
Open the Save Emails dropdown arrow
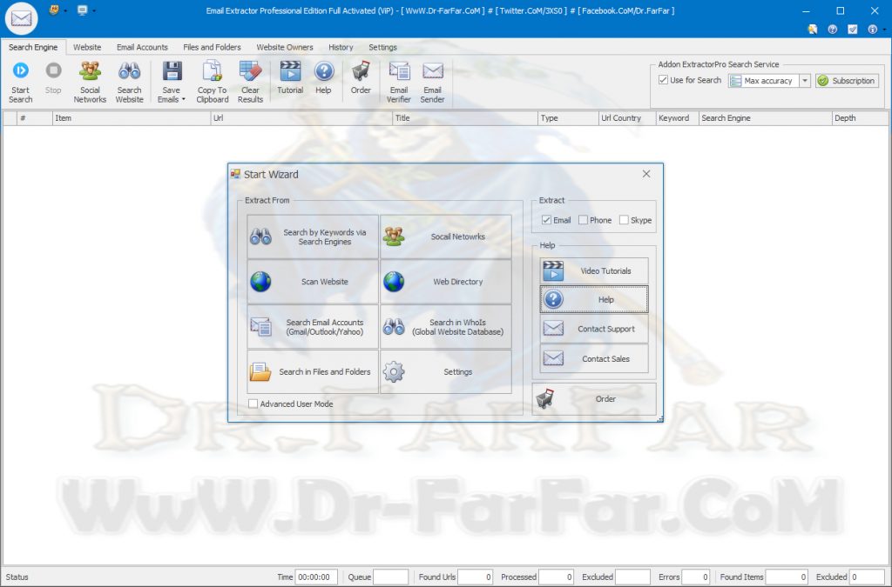coord(184,100)
